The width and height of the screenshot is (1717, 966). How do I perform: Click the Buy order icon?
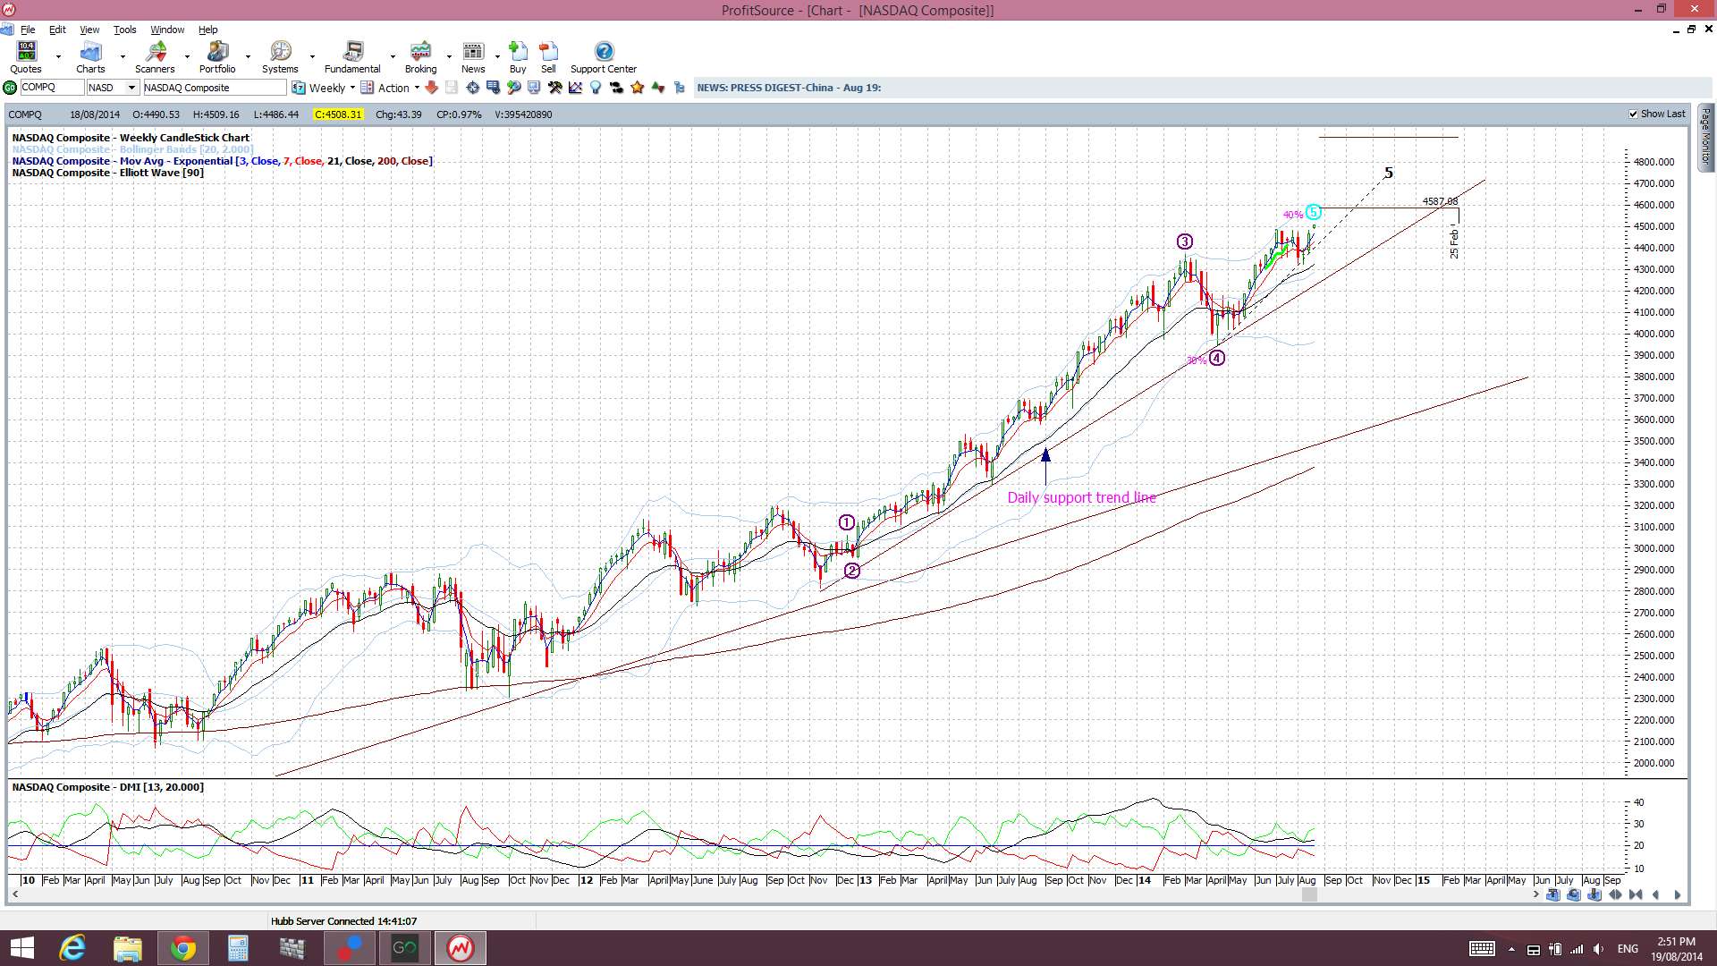(x=518, y=57)
